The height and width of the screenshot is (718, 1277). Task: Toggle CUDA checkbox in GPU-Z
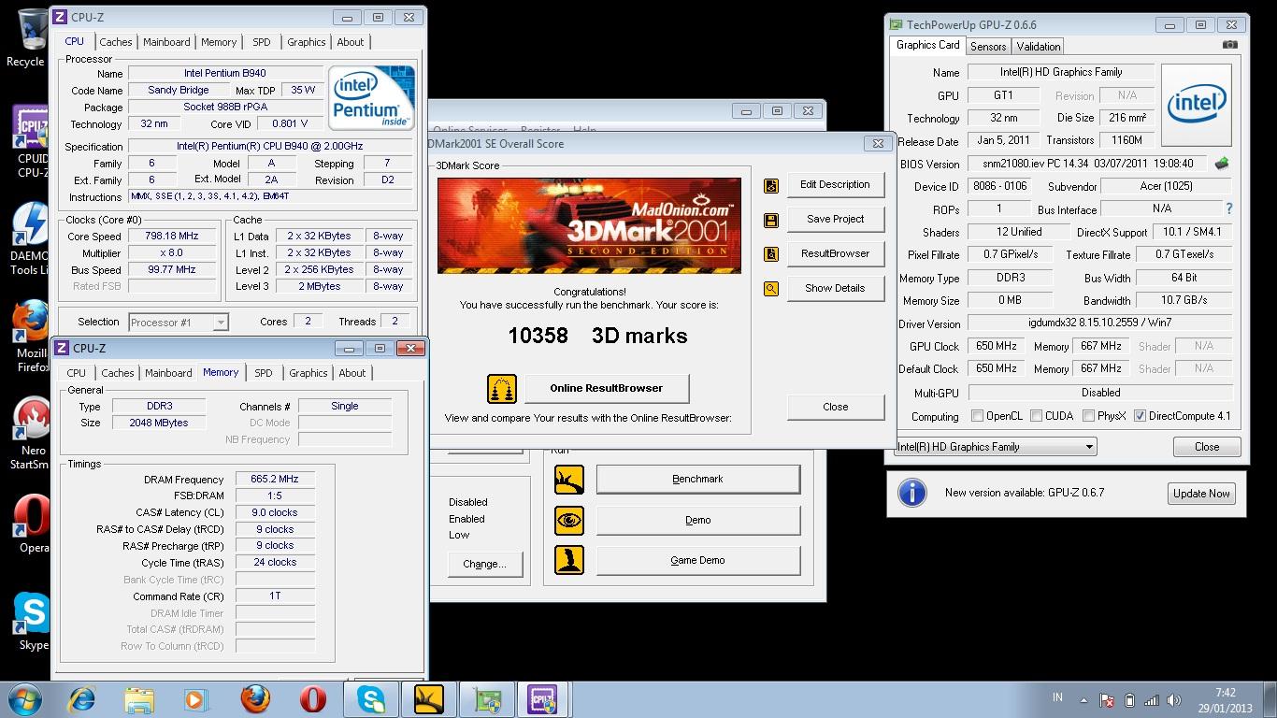click(x=1035, y=416)
